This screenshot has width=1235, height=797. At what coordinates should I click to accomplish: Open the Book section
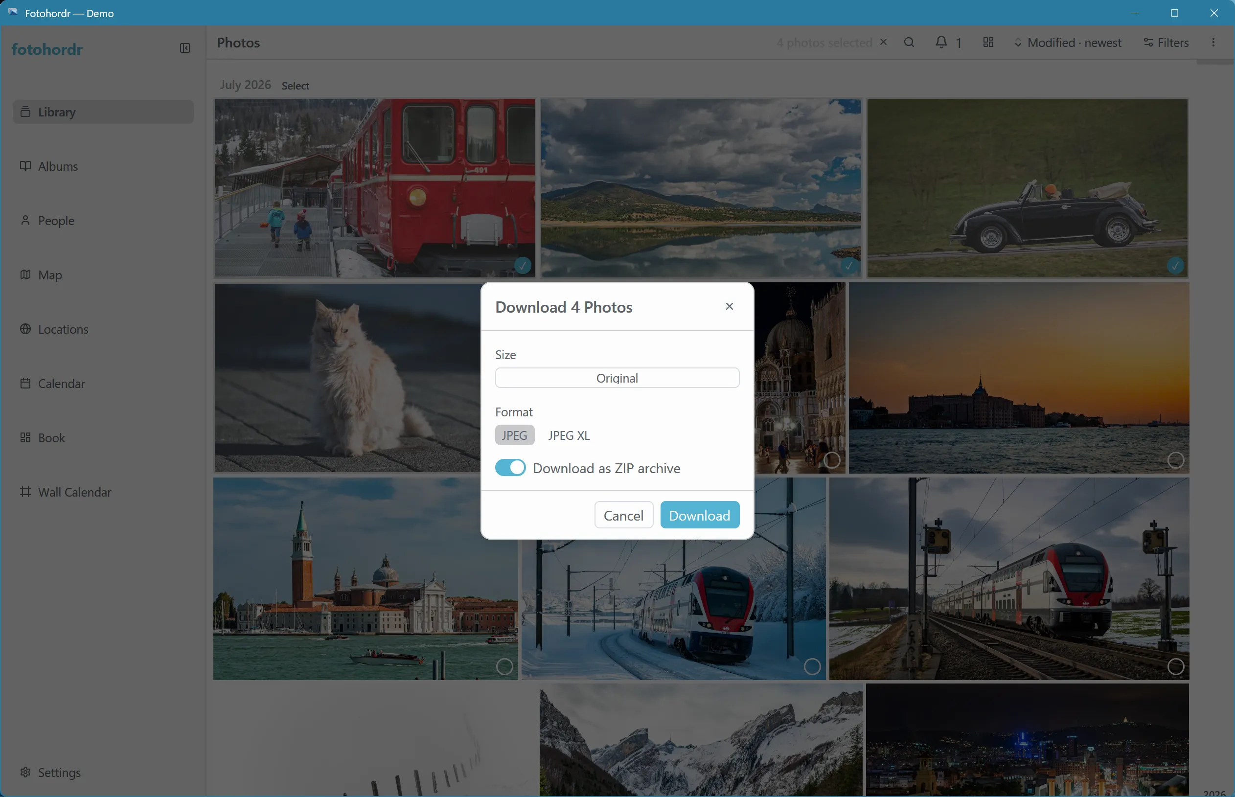[x=104, y=438]
